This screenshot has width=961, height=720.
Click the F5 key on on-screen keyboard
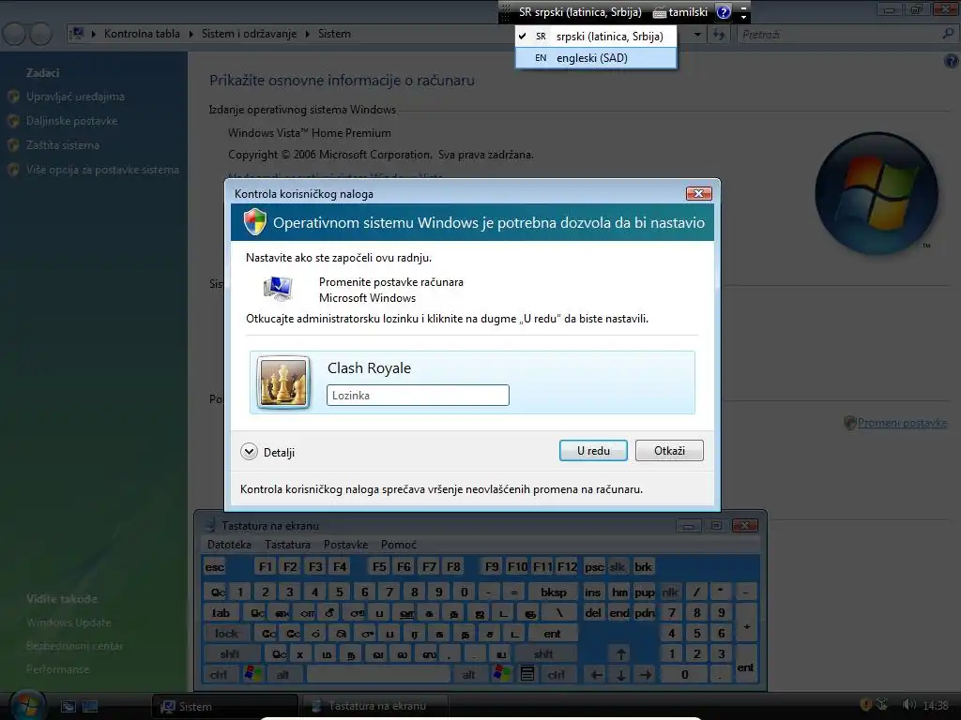[x=379, y=567]
